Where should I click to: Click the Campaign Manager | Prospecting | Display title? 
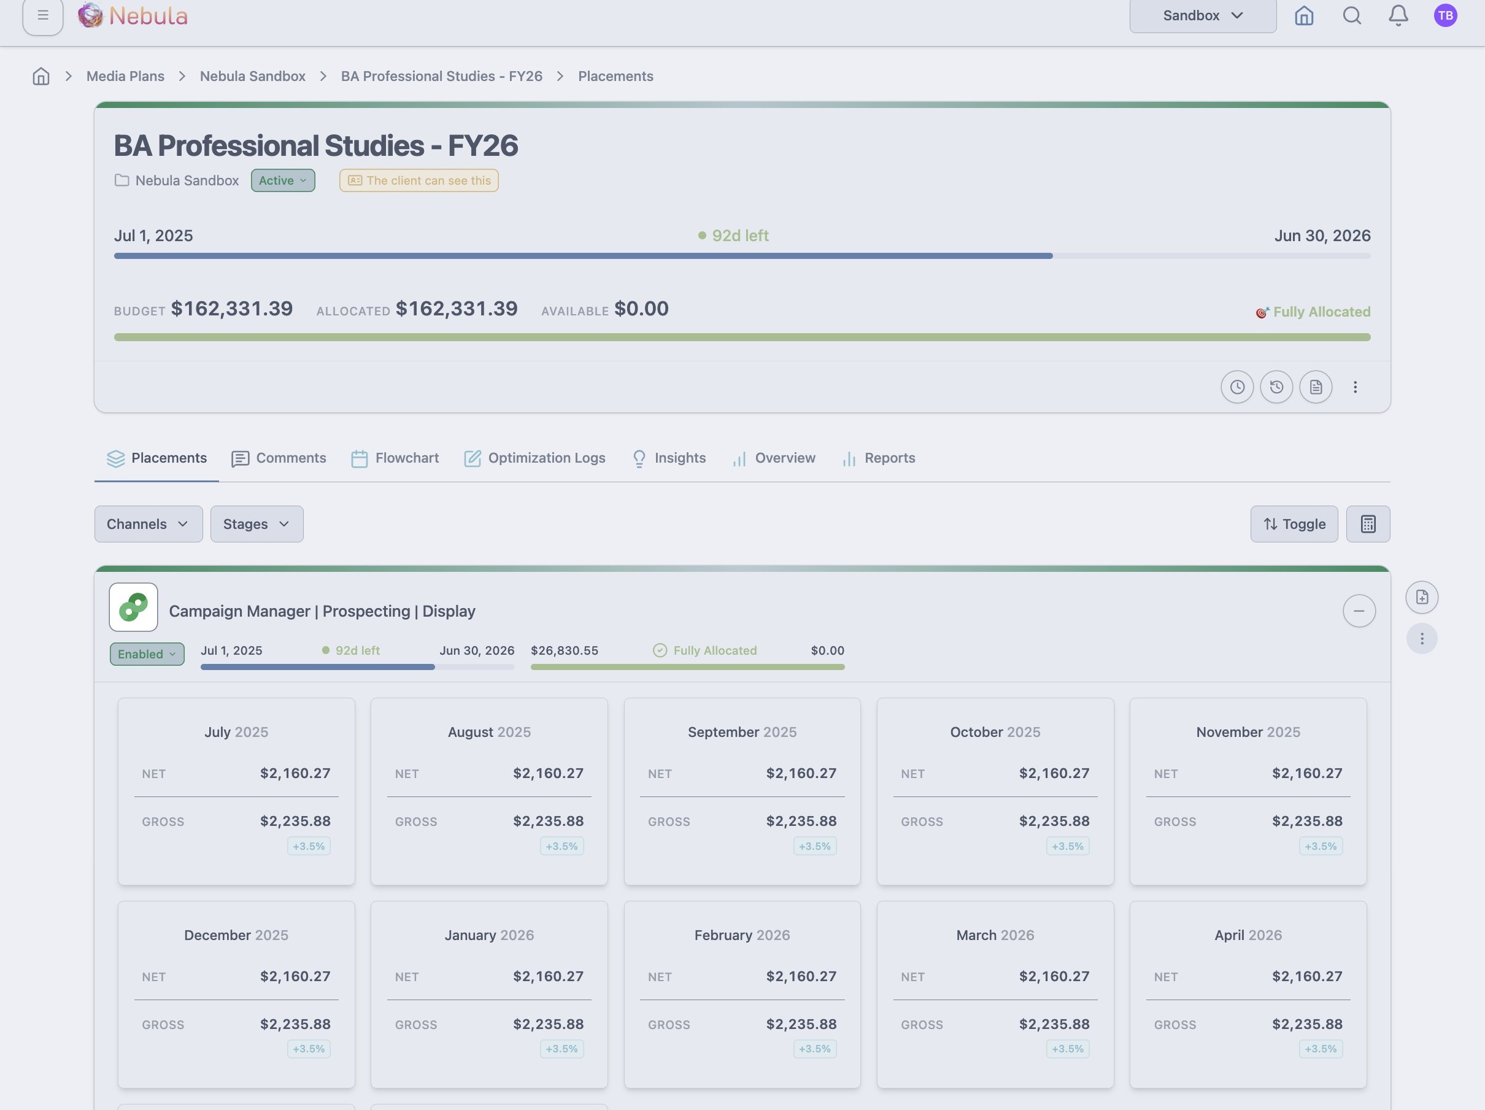pos(322,611)
